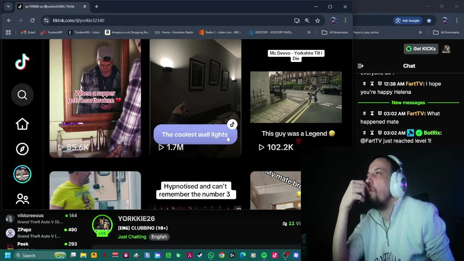
Task: Delete FartTV 12:38 AM message trash icon
Action: point(364,84)
